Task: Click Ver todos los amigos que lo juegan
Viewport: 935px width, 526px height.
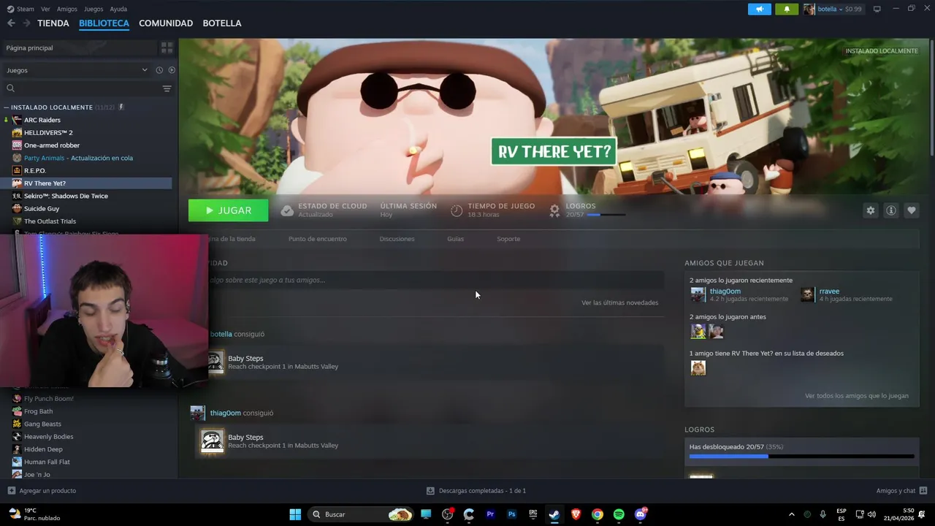Action: pyautogui.click(x=857, y=396)
